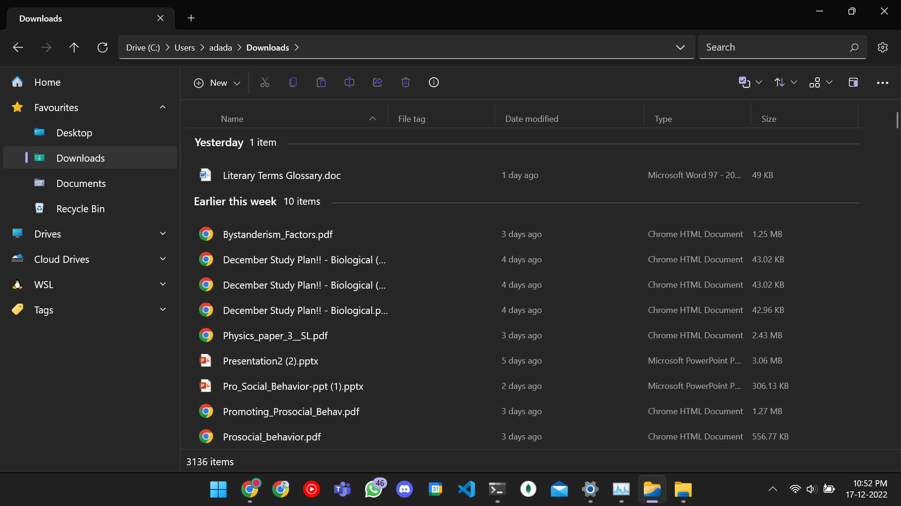
Task: Navigate to adada via the breadcrumb
Action: pyautogui.click(x=221, y=47)
